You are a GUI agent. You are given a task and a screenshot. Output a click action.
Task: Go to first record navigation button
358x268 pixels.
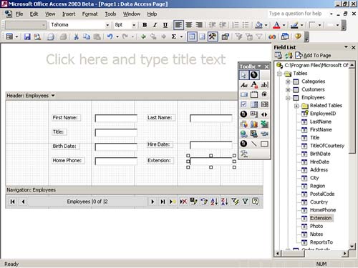[13, 202]
